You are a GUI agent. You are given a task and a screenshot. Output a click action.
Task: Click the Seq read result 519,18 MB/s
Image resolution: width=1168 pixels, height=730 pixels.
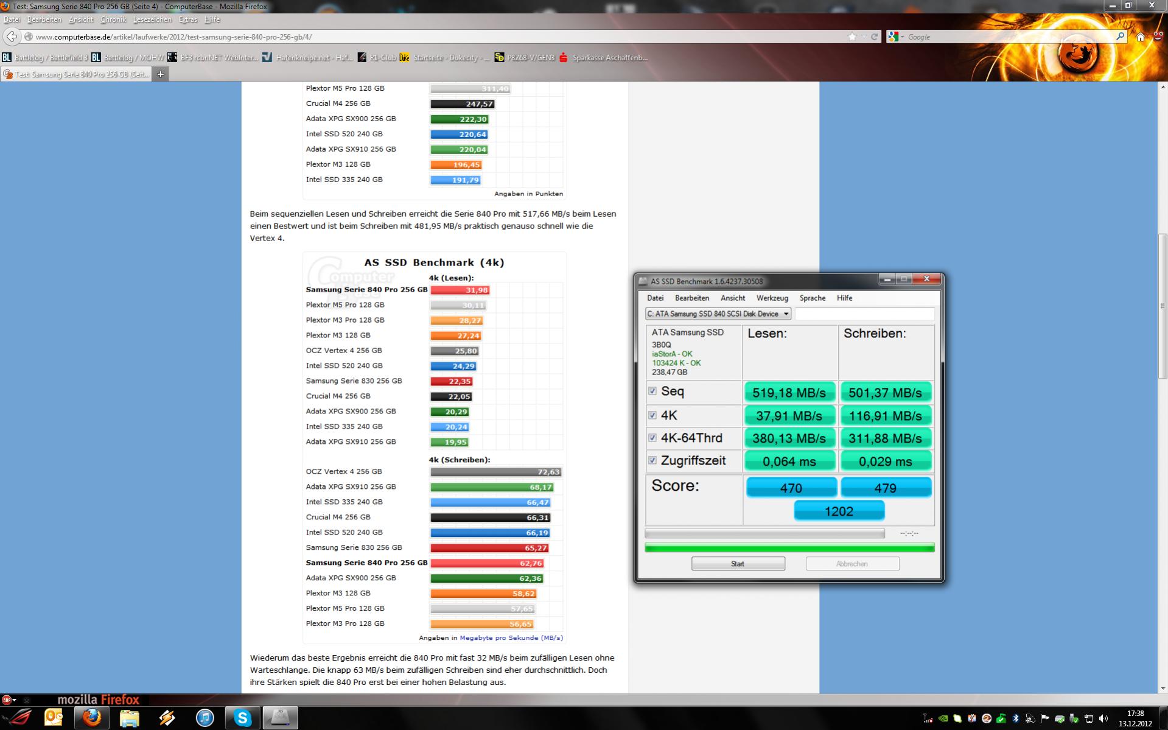[789, 392]
